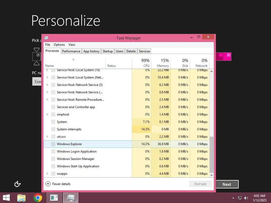Switch to the App history tab
Viewport: 271px width, 203px height.
coord(91,51)
